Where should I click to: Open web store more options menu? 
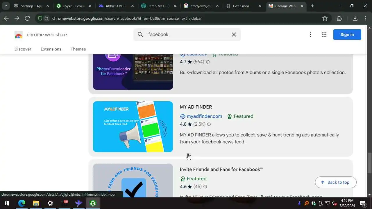click(x=311, y=35)
